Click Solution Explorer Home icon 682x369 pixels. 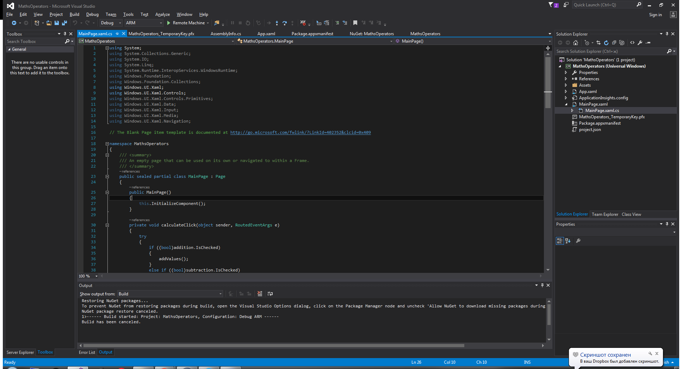coord(576,43)
